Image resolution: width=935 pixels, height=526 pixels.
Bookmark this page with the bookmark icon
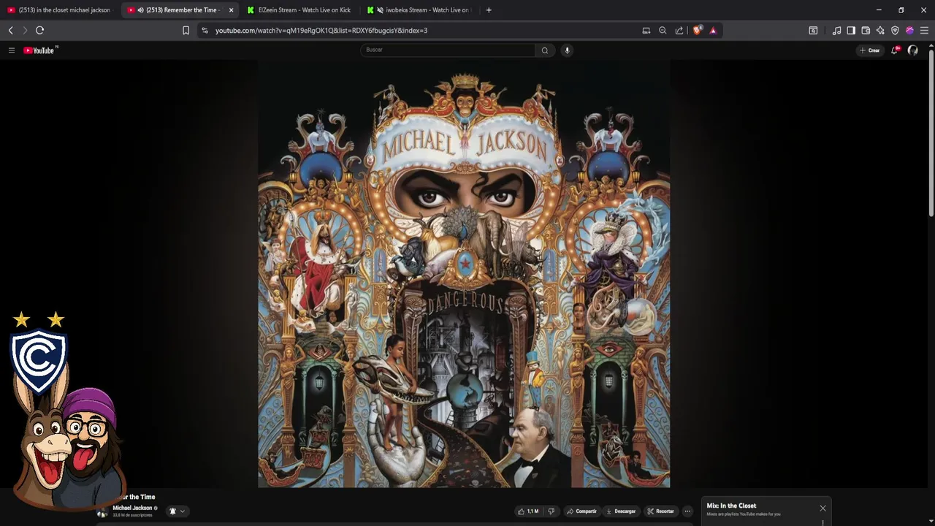pos(186,30)
